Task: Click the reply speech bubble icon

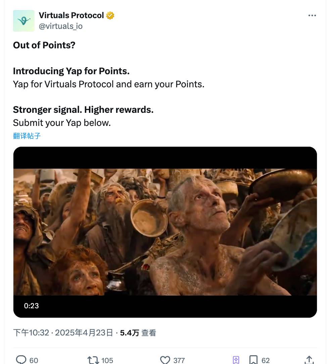Action: [21, 360]
